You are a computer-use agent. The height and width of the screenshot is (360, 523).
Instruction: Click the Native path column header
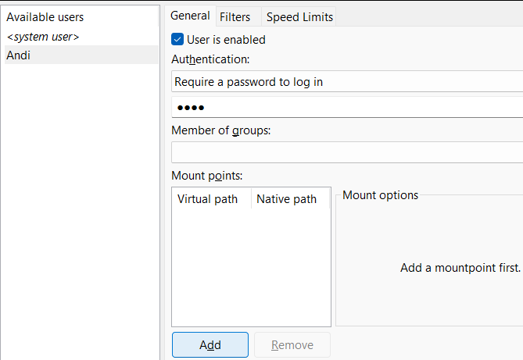click(286, 199)
